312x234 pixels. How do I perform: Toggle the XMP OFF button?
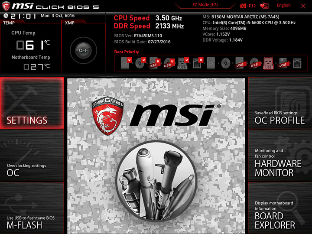[x=83, y=50]
